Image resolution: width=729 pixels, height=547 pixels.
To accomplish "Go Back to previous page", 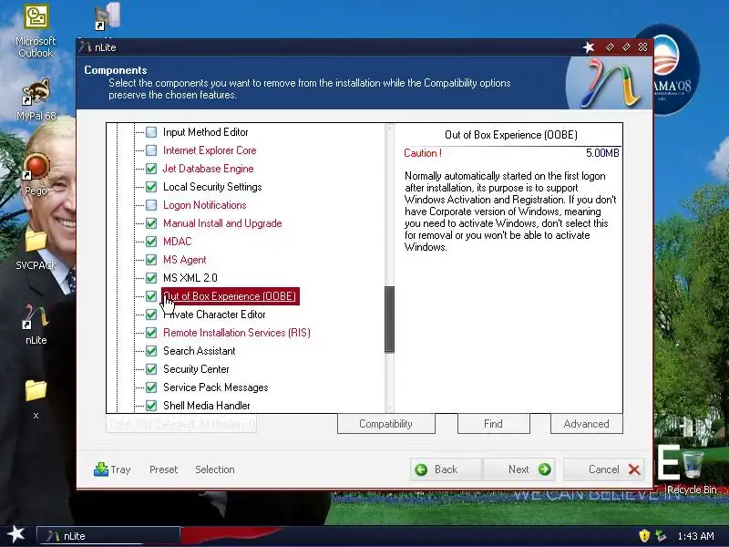I will pos(447,470).
